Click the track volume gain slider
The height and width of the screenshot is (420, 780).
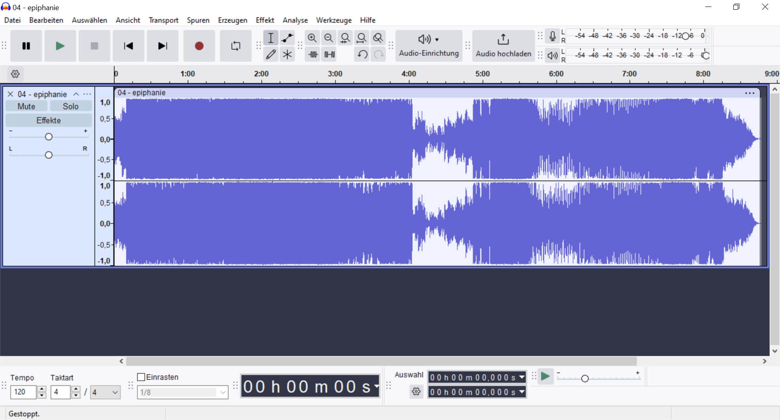pos(49,137)
